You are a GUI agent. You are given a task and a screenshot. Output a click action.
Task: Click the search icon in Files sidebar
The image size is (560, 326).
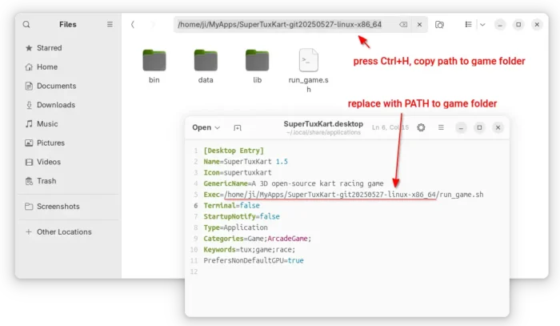[26, 24]
